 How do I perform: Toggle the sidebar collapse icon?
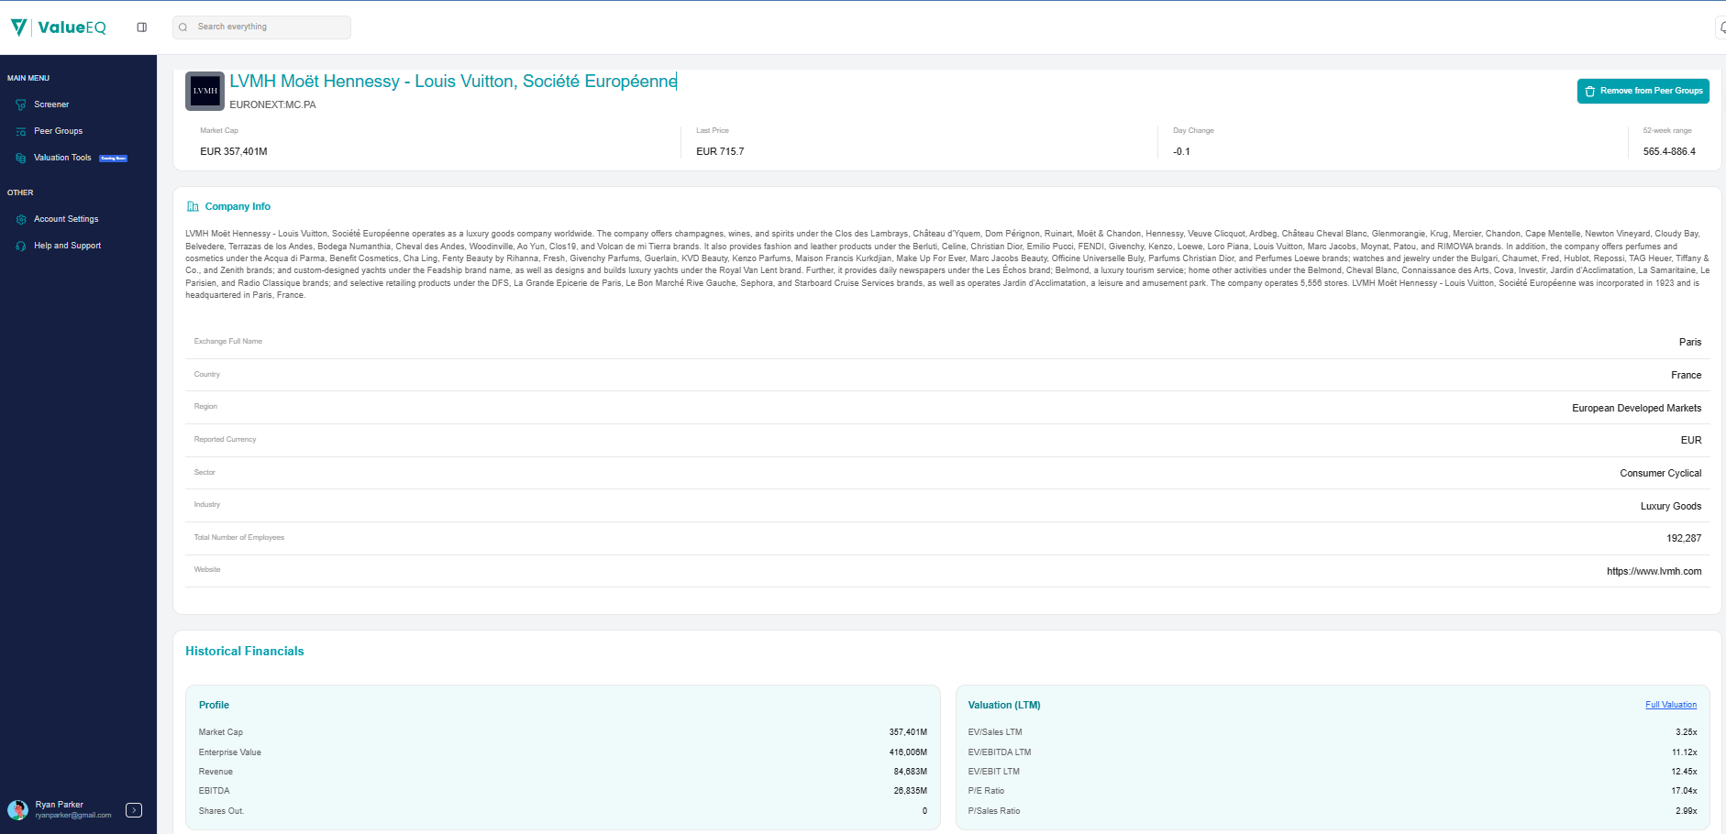[142, 27]
